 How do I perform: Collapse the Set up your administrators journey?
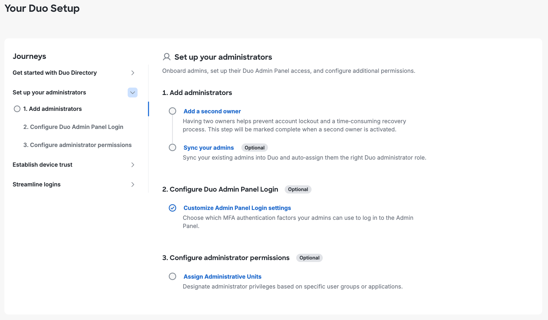pos(133,93)
